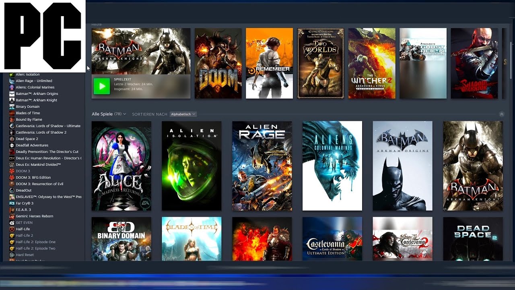
Task: Click the DOOM 3: BFG Edition icon
Action: pos(12,178)
